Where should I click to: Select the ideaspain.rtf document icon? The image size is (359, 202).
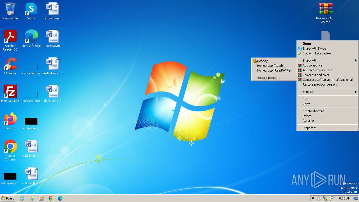pyautogui.click(x=52, y=94)
